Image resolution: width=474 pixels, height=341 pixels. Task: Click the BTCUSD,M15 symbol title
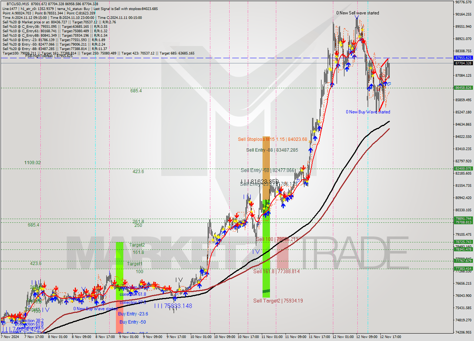click(x=19, y=4)
